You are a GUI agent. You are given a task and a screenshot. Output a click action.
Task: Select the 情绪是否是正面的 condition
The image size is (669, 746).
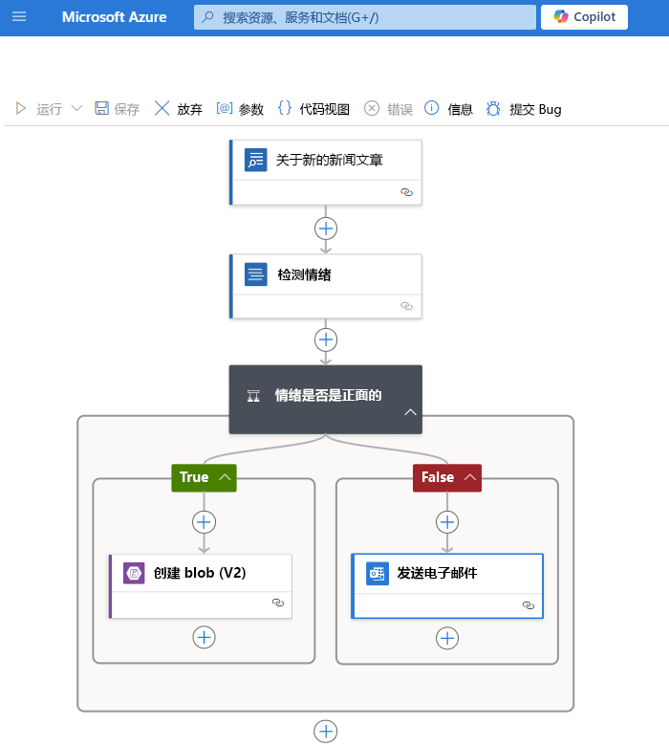tap(326, 399)
